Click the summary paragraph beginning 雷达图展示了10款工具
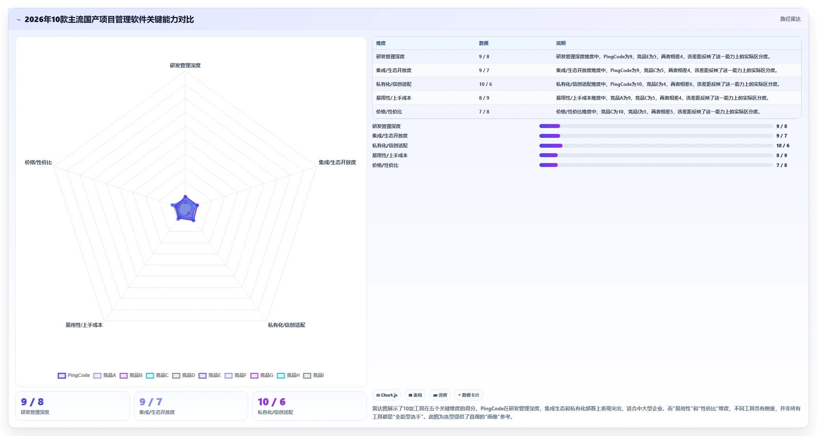The image size is (817, 436). tap(587, 413)
